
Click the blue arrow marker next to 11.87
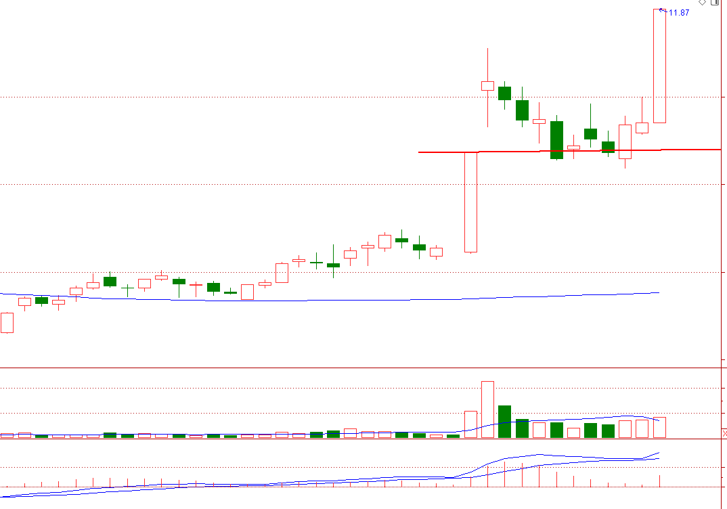click(x=662, y=10)
